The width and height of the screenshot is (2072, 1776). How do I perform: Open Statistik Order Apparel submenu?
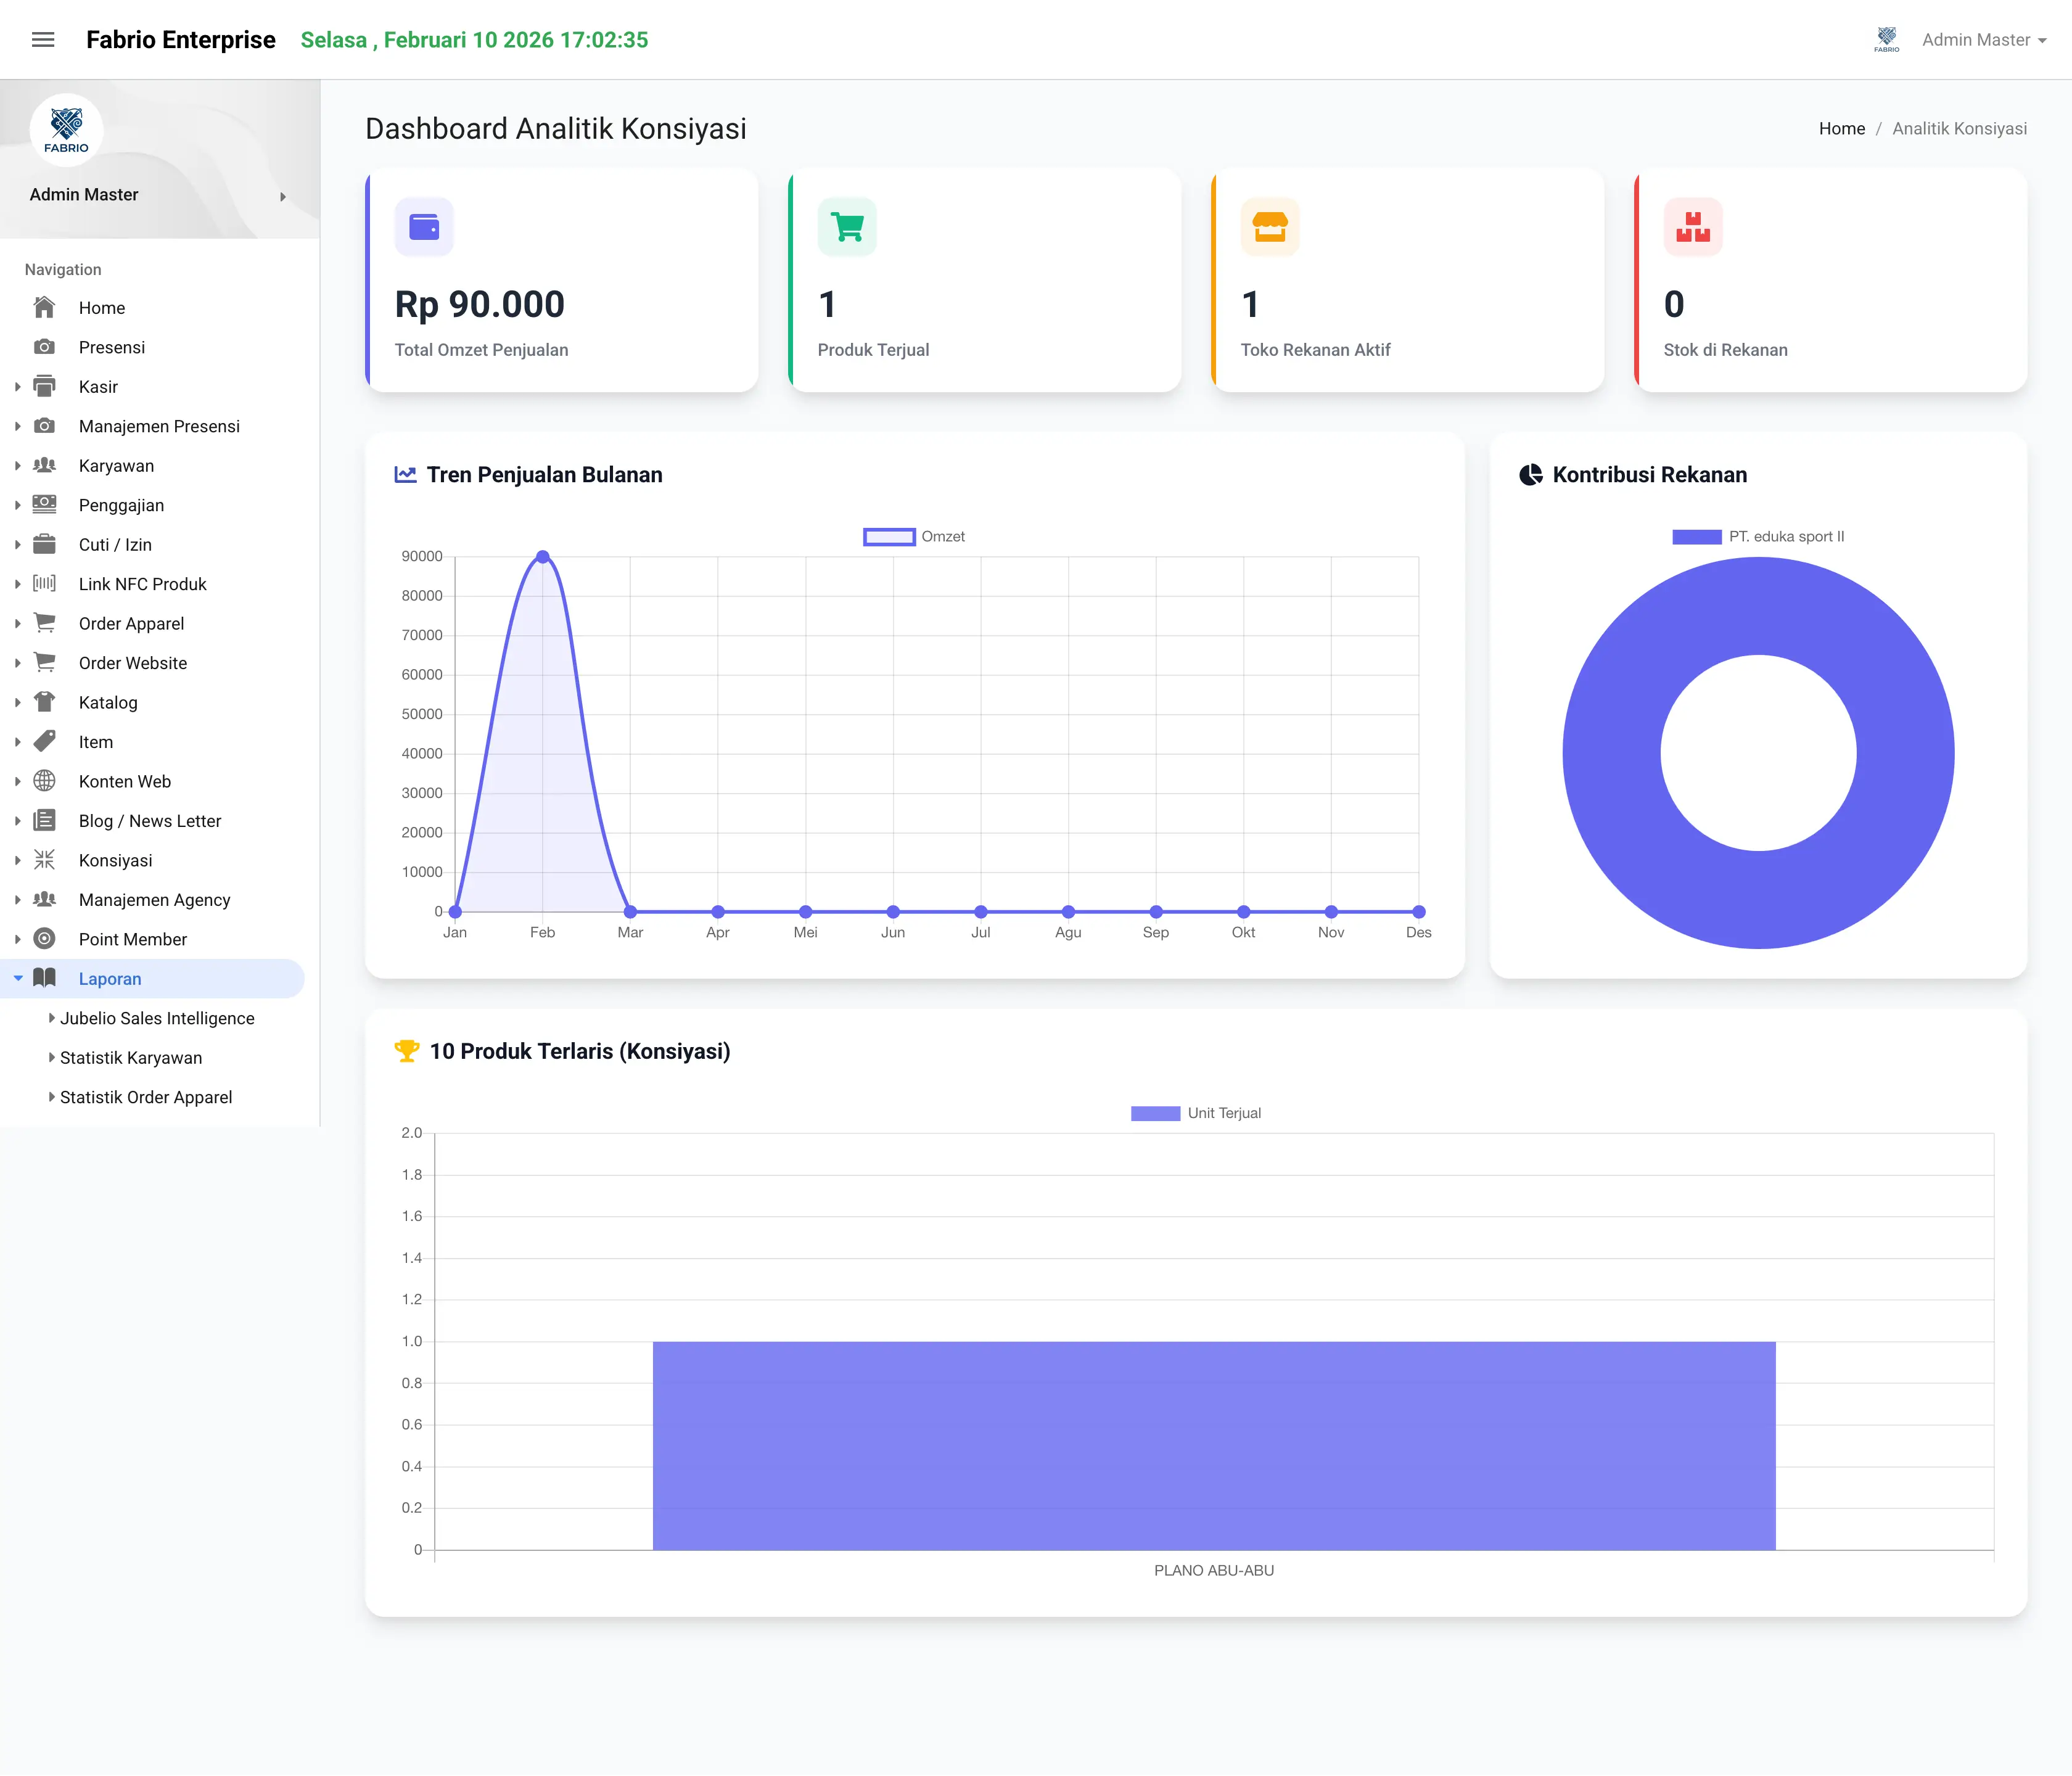pyautogui.click(x=146, y=1097)
